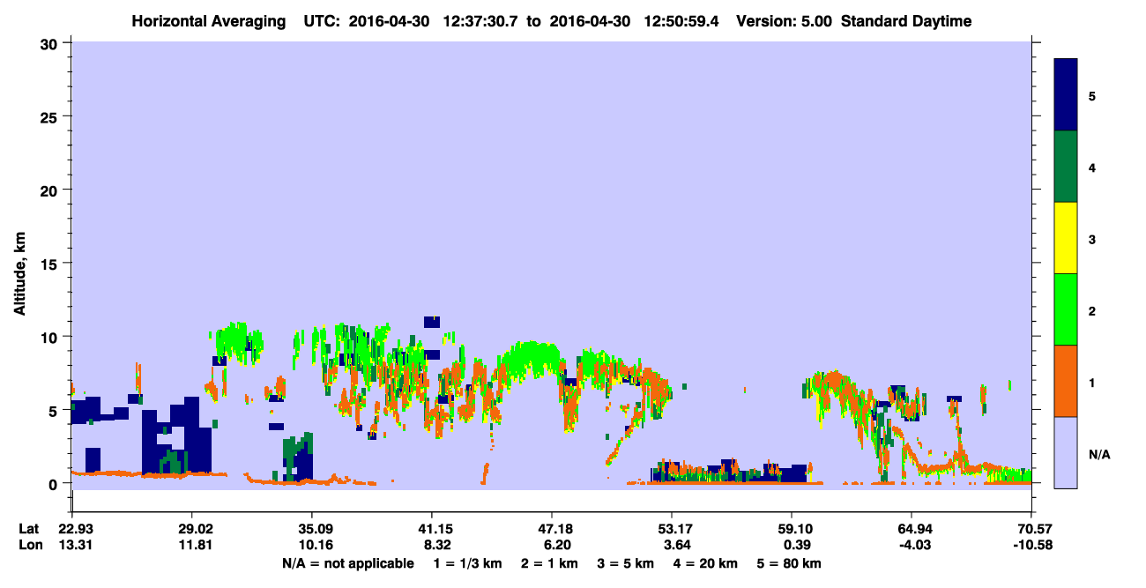Click the altitude tick label '10'

[x=51, y=337]
